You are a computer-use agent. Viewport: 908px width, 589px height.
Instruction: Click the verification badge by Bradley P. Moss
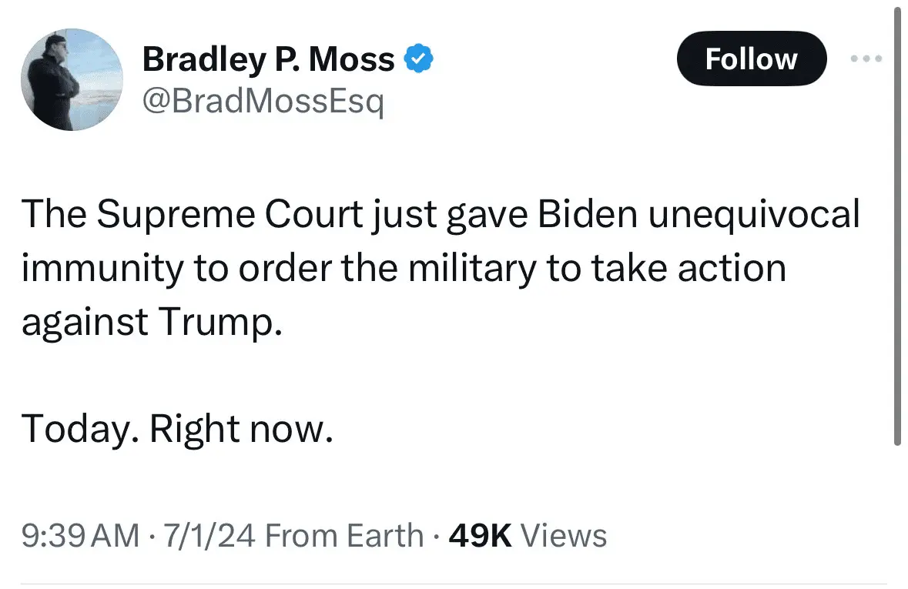[x=420, y=57]
